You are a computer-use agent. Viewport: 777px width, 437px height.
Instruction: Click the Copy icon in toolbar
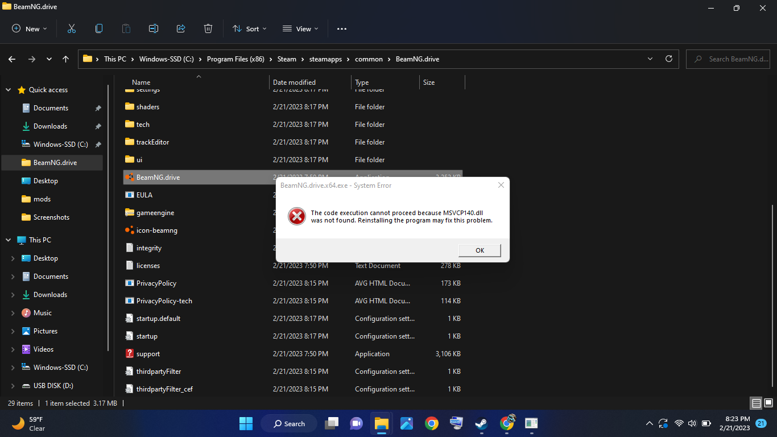click(x=99, y=28)
